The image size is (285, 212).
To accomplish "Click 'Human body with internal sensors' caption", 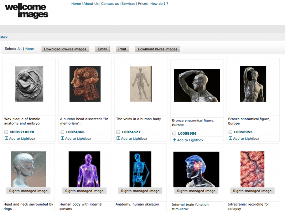I will click(x=81, y=207).
